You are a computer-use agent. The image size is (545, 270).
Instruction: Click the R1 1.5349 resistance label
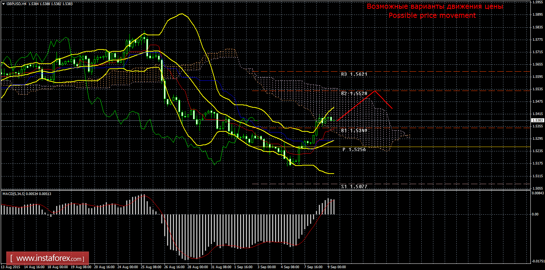point(354,130)
